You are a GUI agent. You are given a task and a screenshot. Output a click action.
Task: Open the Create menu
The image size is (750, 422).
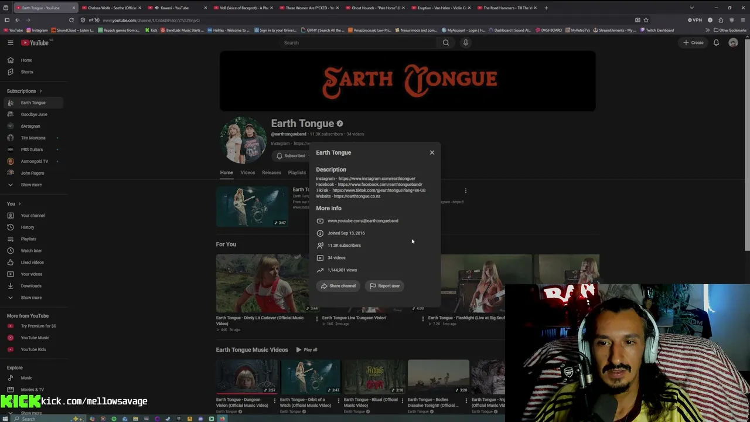[x=693, y=43]
